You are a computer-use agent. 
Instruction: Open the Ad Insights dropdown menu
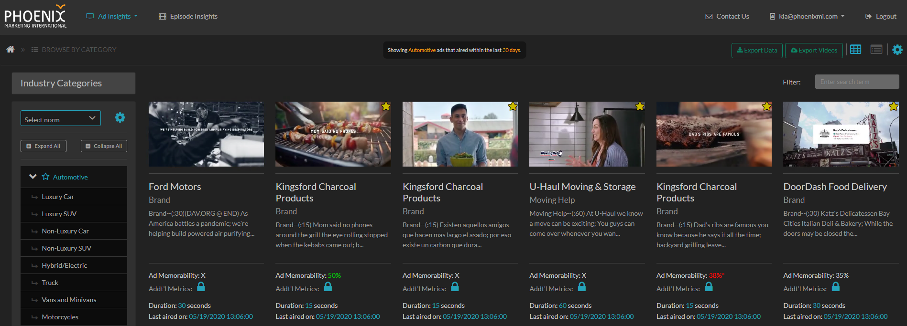tap(112, 16)
